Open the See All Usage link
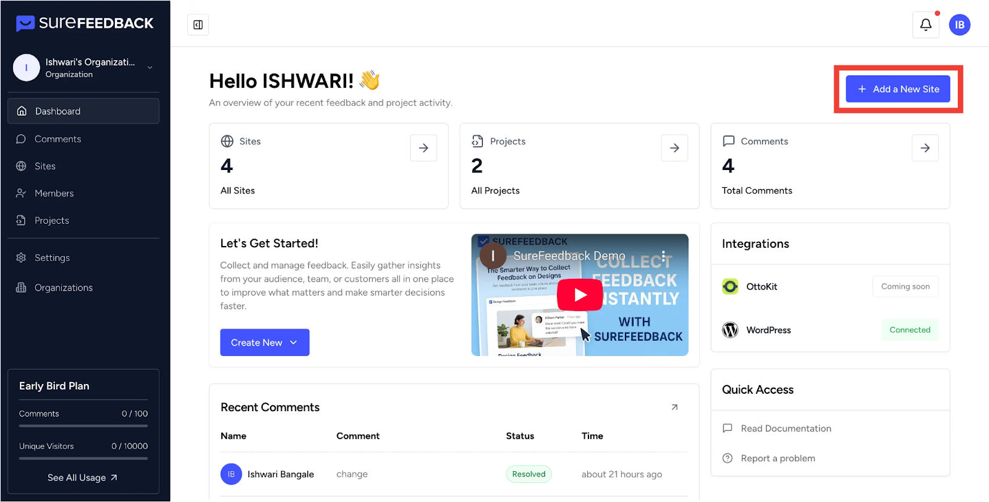The width and height of the screenshot is (989, 502). [x=82, y=478]
